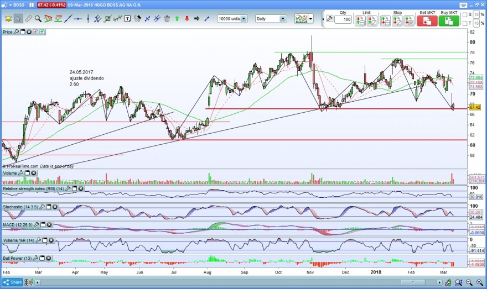Click the S percent value field
Image resolution: width=487 pixels, height=289 pixels.
476,15
